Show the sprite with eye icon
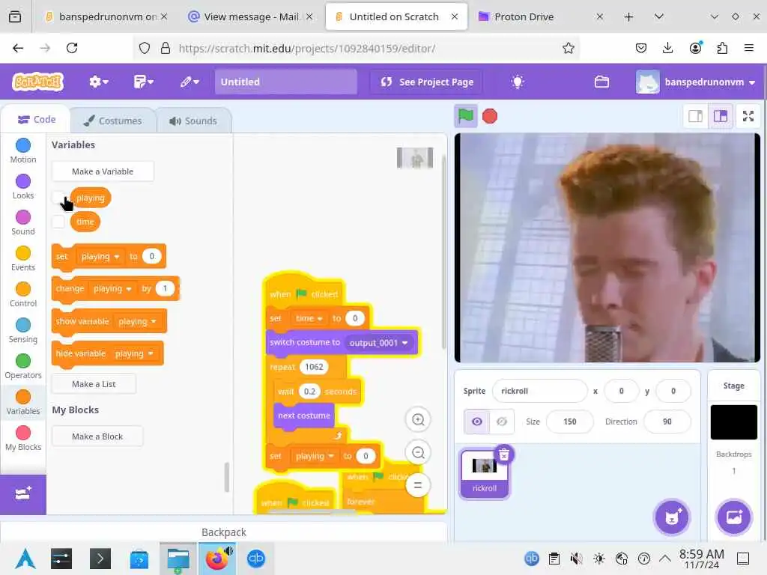This screenshot has height=575, width=767. [477, 422]
